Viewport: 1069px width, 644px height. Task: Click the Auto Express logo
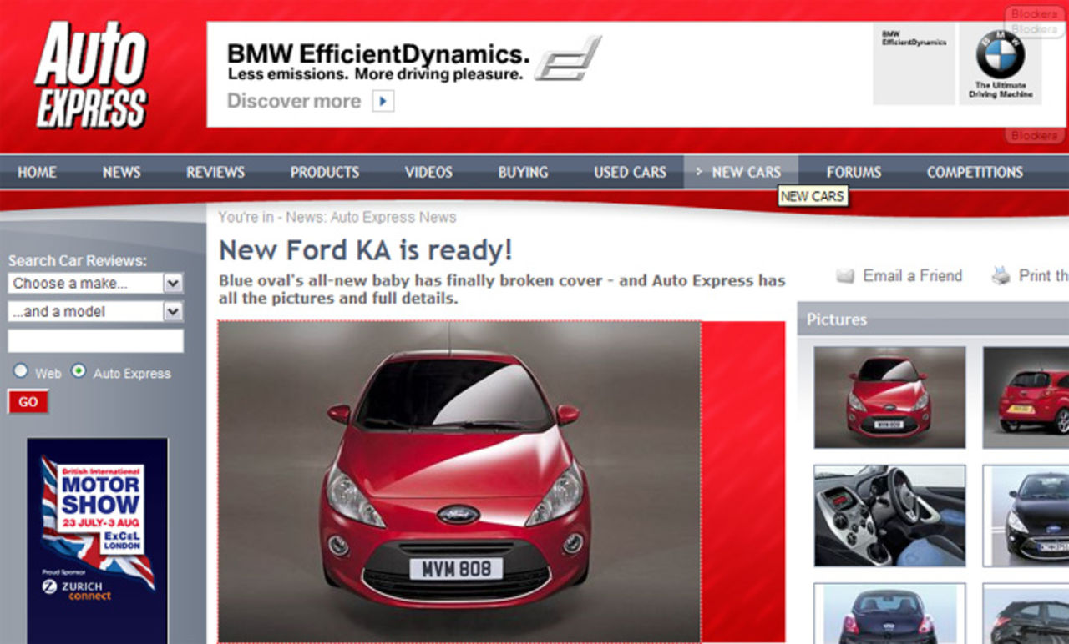[x=91, y=75]
